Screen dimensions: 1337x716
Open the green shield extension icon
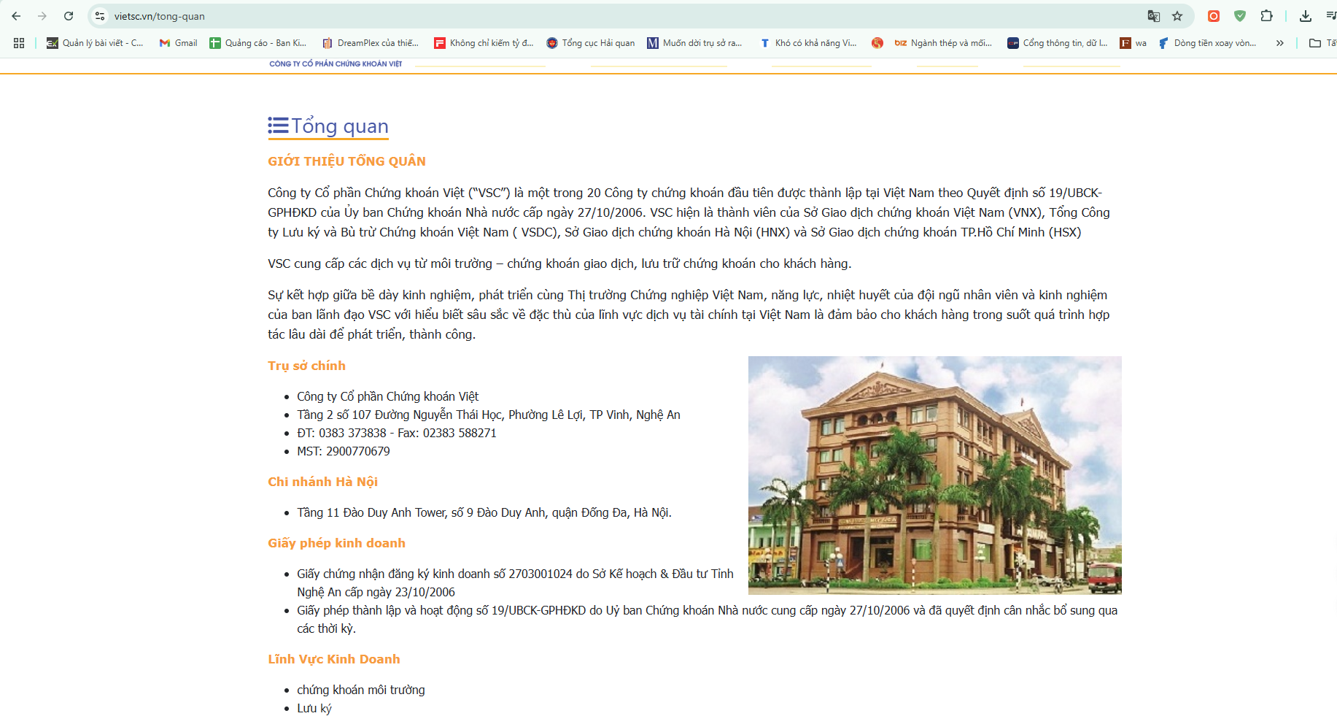tap(1240, 16)
